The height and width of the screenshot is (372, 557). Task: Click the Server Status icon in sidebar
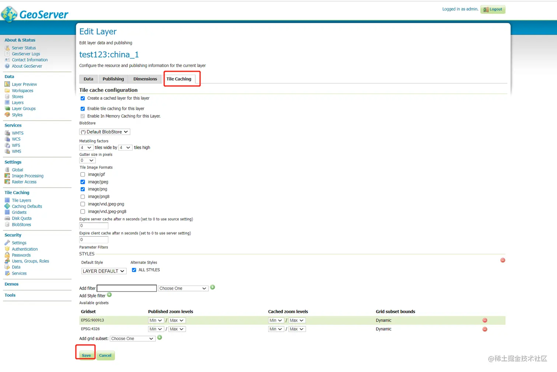pos(7,48)
